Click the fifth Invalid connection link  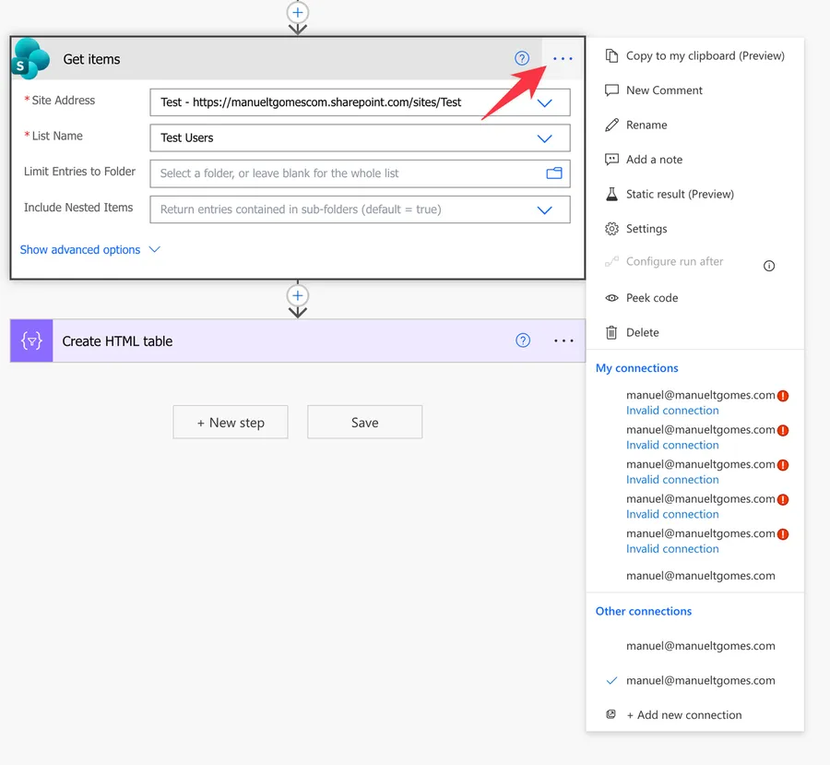tap(672, 549)
